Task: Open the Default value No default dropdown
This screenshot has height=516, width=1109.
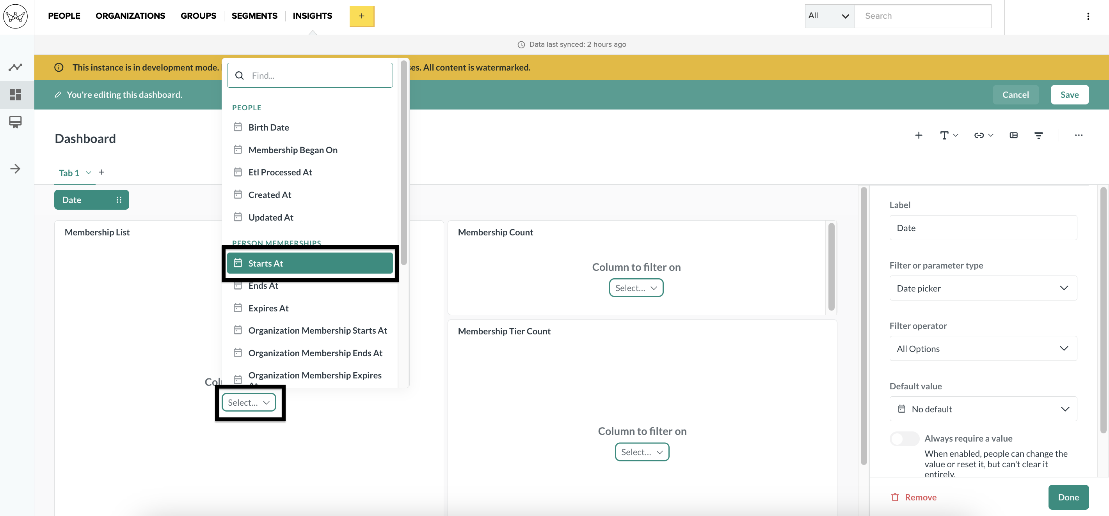Action: 983,409
